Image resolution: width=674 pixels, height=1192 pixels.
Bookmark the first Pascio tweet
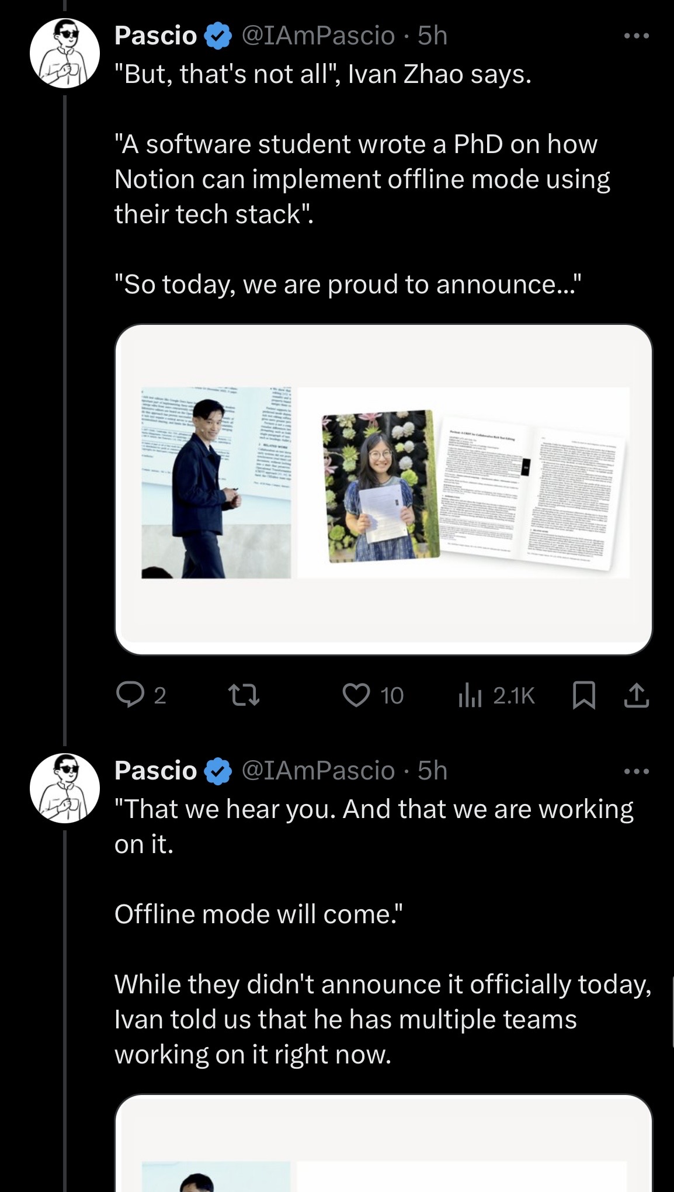click(583, 695)
